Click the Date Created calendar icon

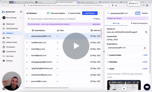tap(92, 30)
